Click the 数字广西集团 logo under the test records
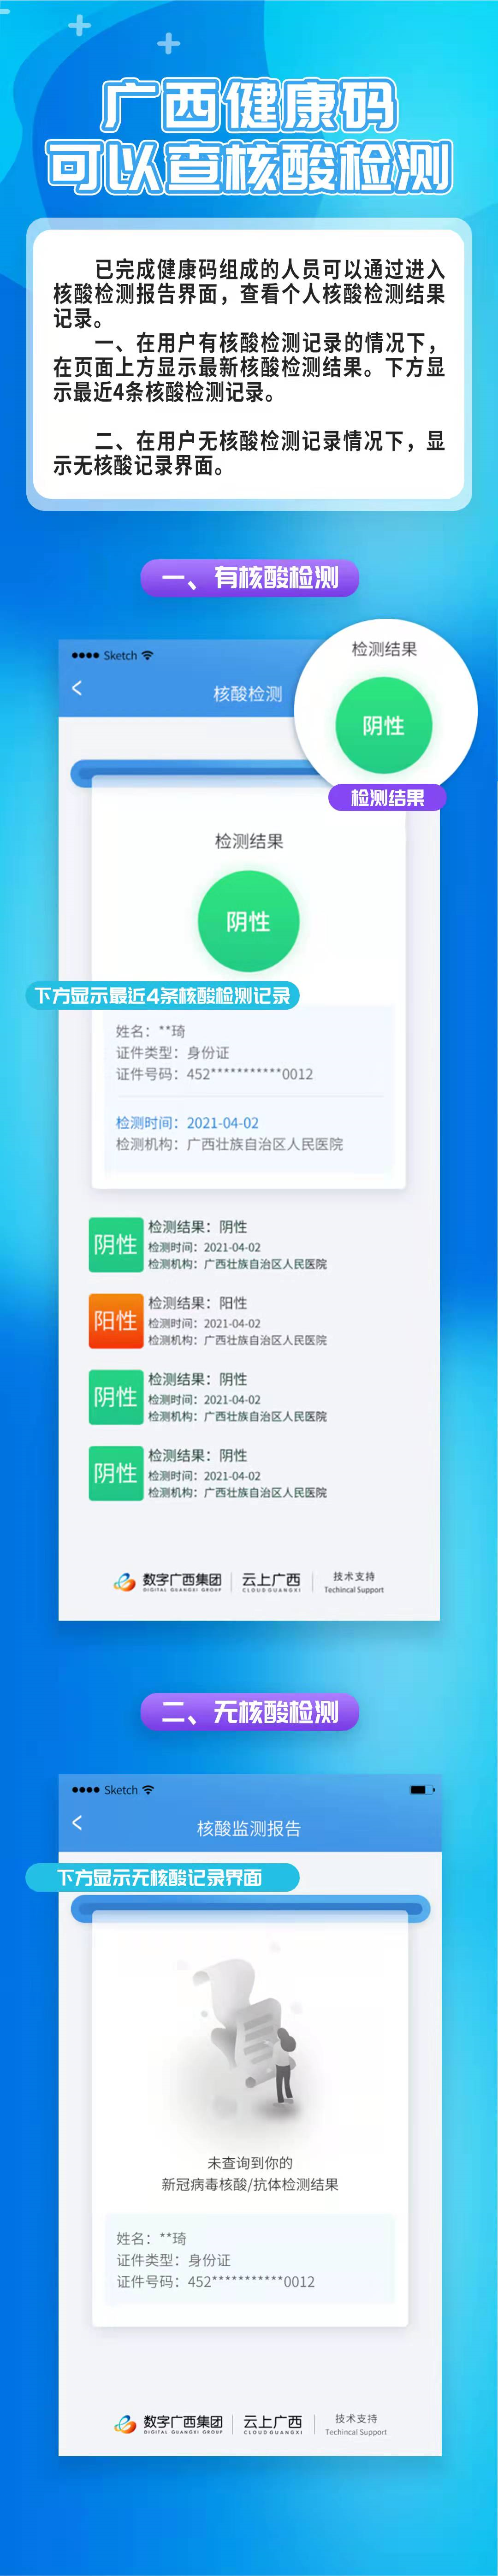 tap(168, 1581)
